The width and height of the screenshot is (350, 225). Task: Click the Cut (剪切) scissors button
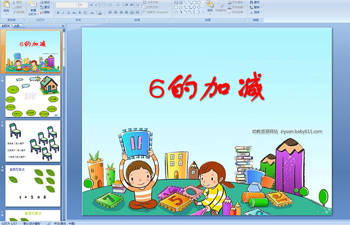pos(17,2)
